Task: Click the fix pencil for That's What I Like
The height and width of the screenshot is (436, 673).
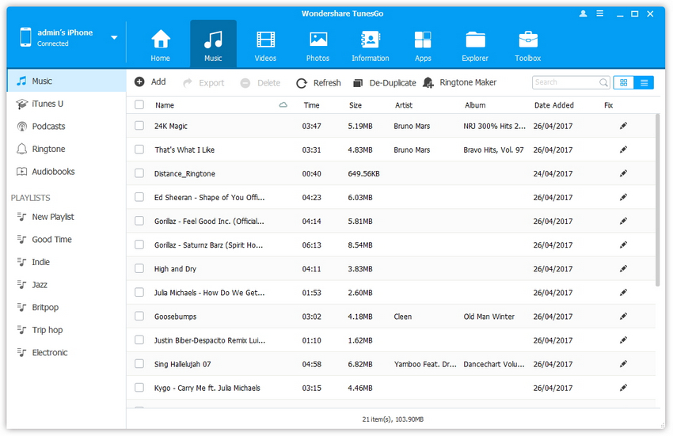Action: (623, 150)
